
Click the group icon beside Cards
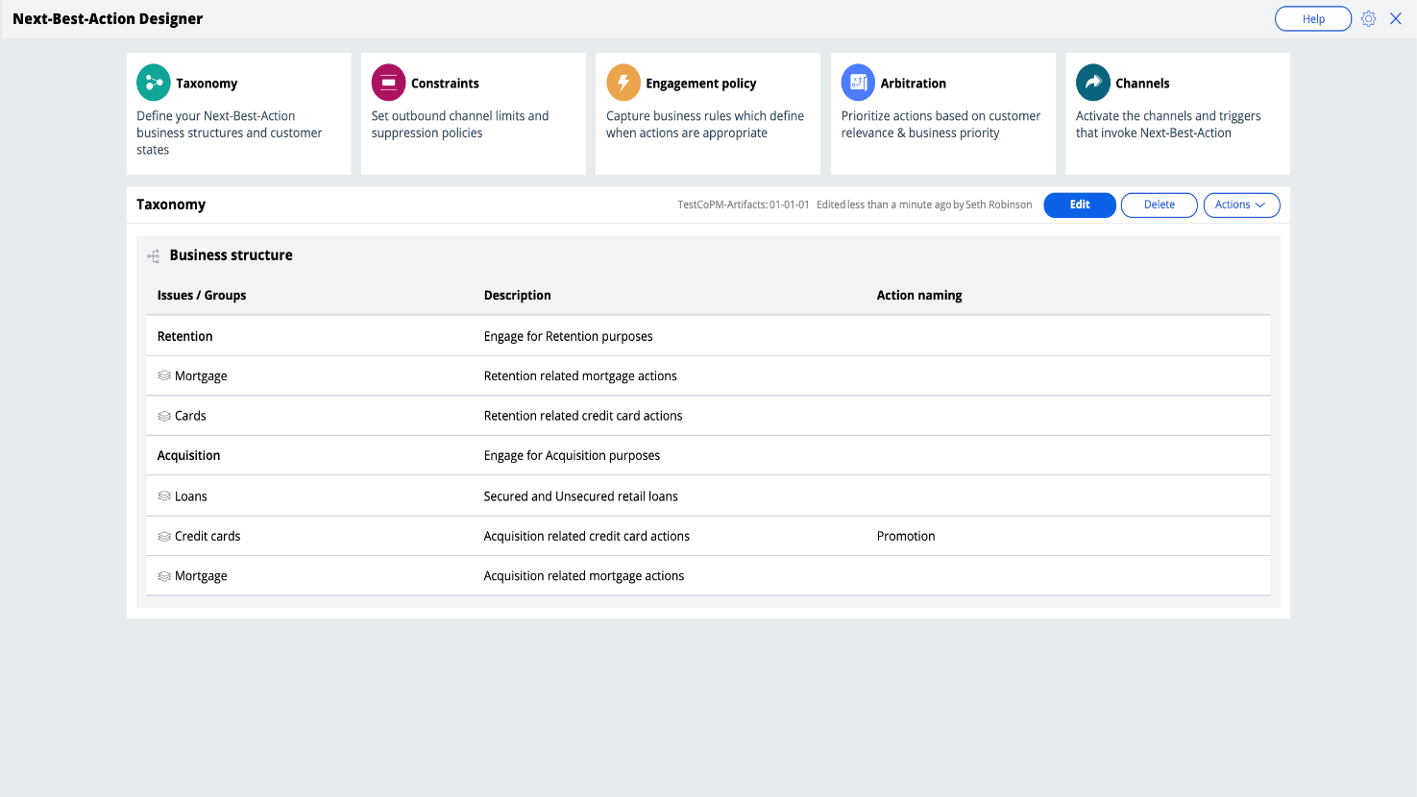coord(164,416)
